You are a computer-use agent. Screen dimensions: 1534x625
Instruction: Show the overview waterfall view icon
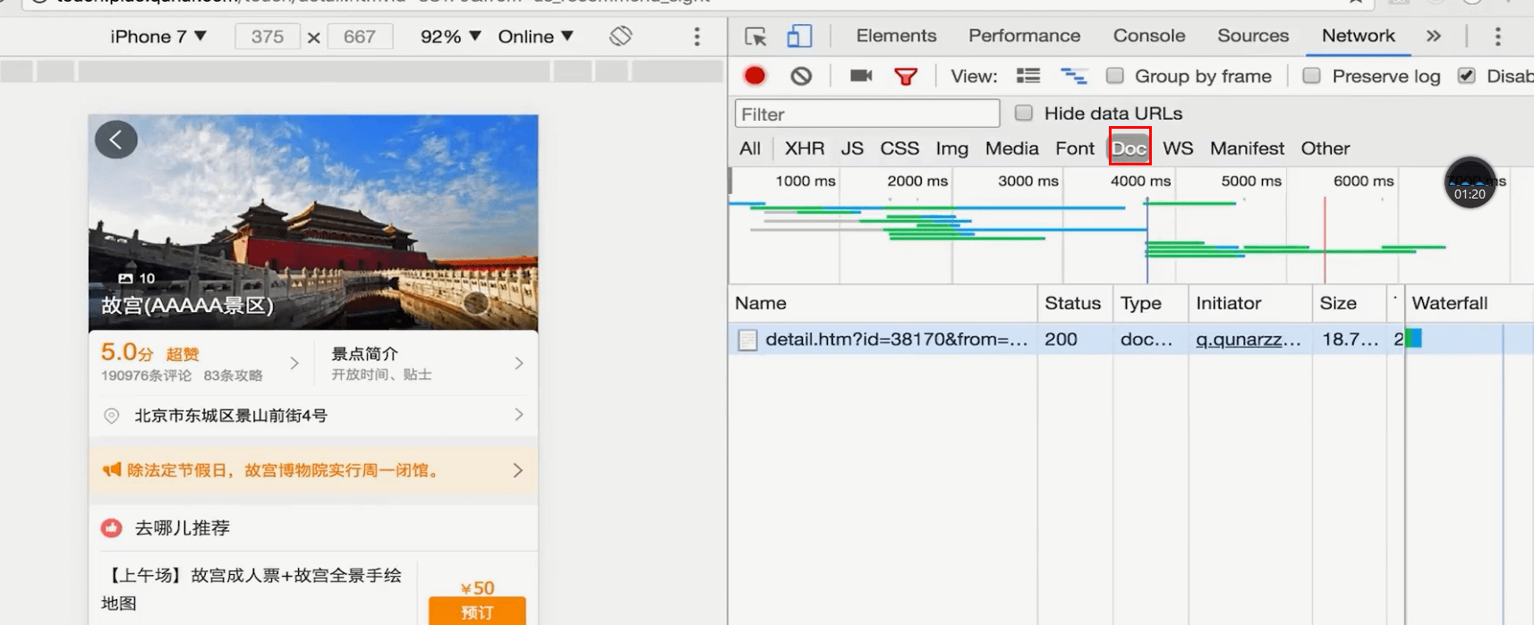1074,76
